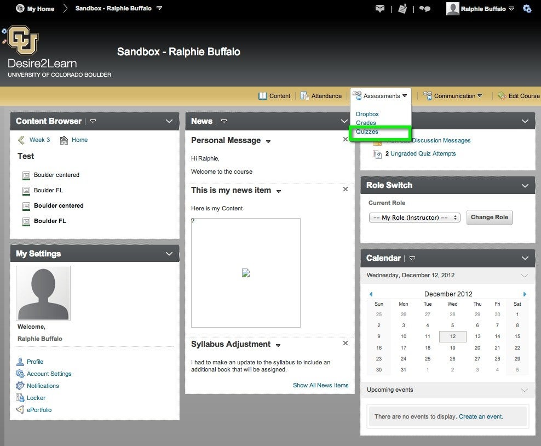Collapse the Calendar widget
Image resolution: width=541 pixels, height=446 pixels.
pyautogui.click(x=525, y=258)
